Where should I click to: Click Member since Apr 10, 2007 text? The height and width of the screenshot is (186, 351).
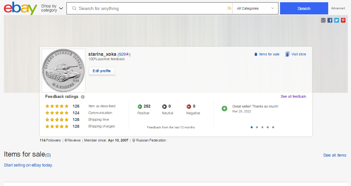106,140
